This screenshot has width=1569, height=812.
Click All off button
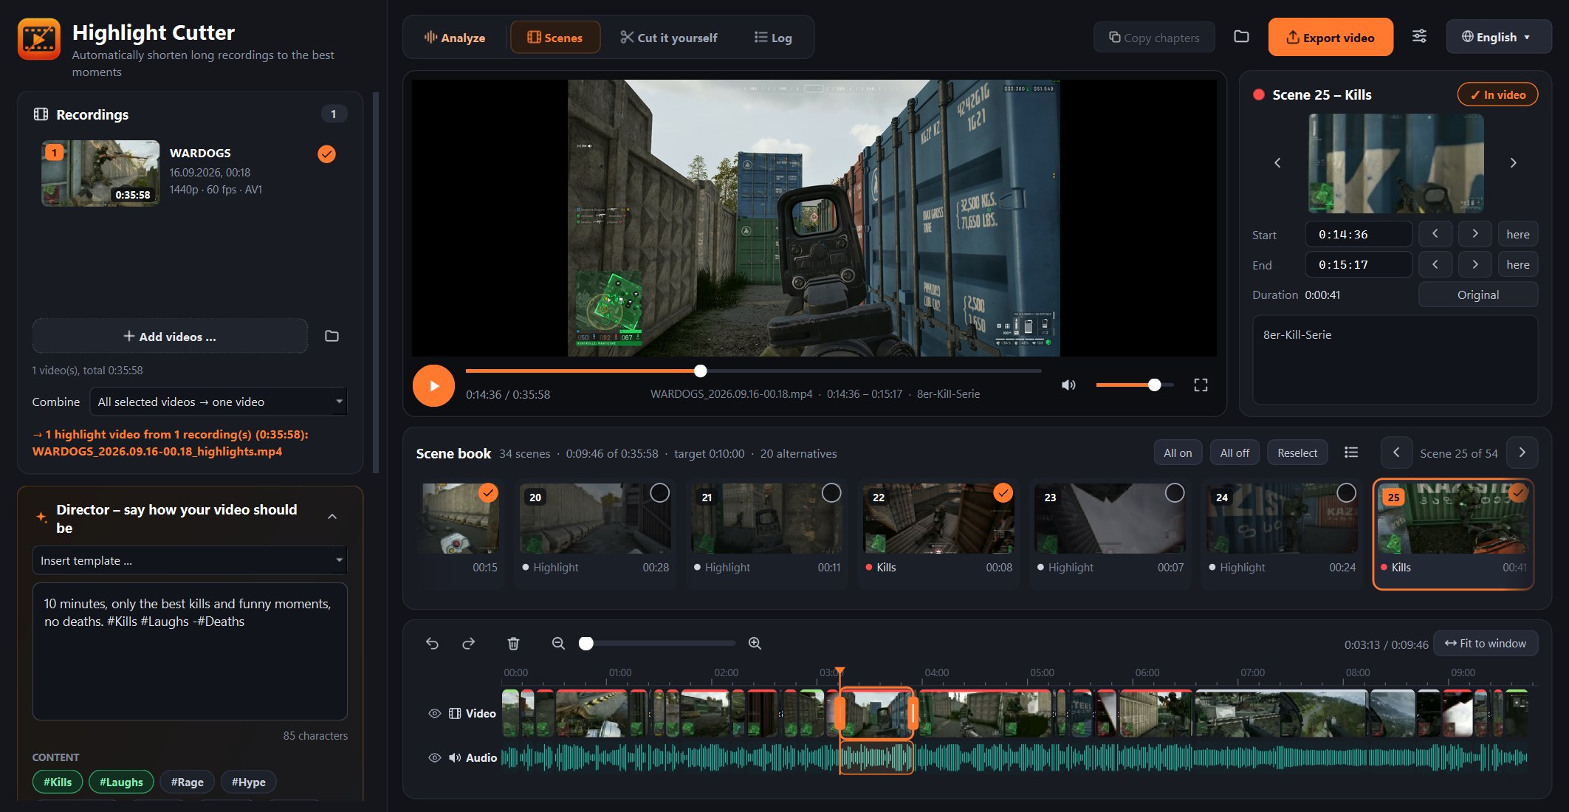point(1235,453)
